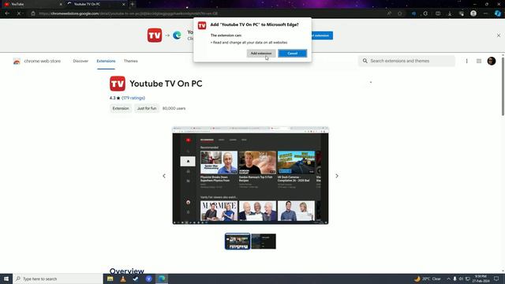
Task: Click the Just for fun chip
Action: tap(147, 109)
